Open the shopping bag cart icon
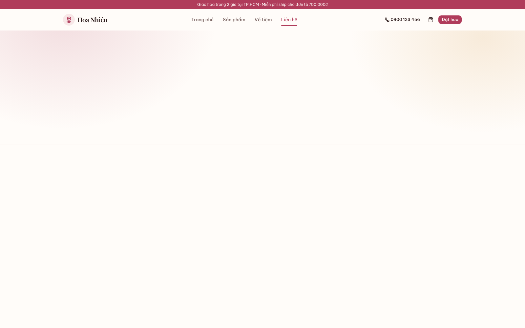The height and width of the screenshot is (328, 525). (431, 20)
